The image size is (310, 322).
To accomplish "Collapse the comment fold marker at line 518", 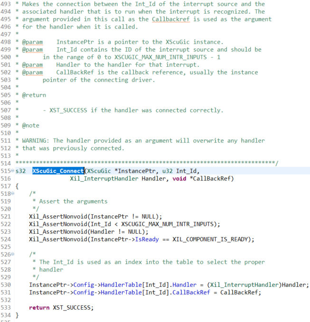I will (12, 193).
